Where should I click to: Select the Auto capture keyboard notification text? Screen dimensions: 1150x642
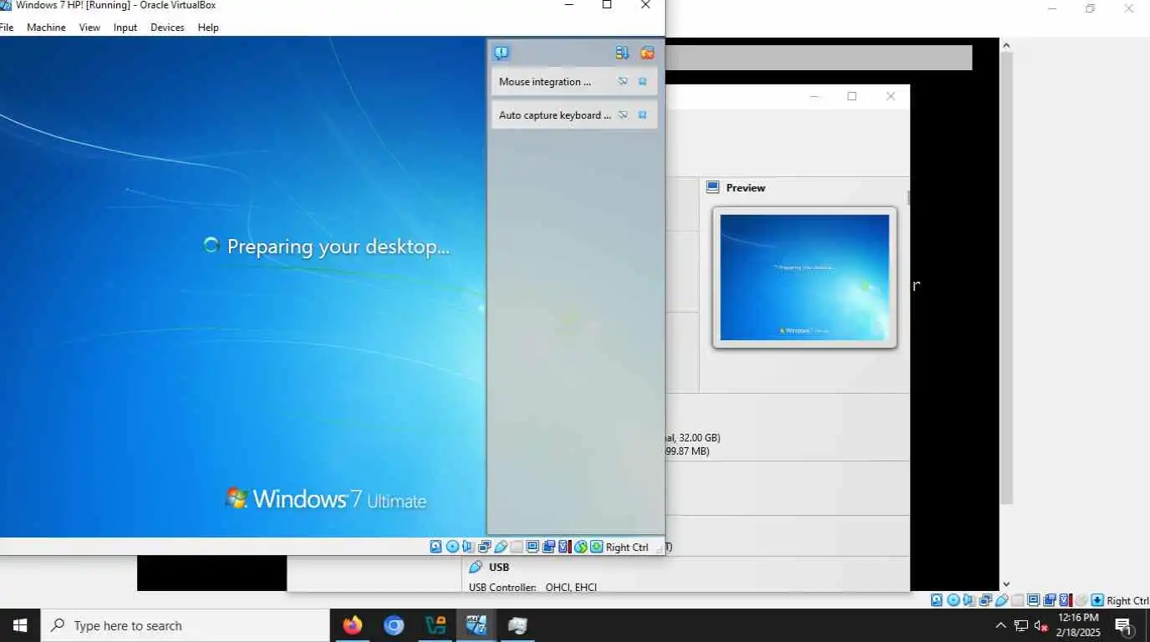(555, 115)
